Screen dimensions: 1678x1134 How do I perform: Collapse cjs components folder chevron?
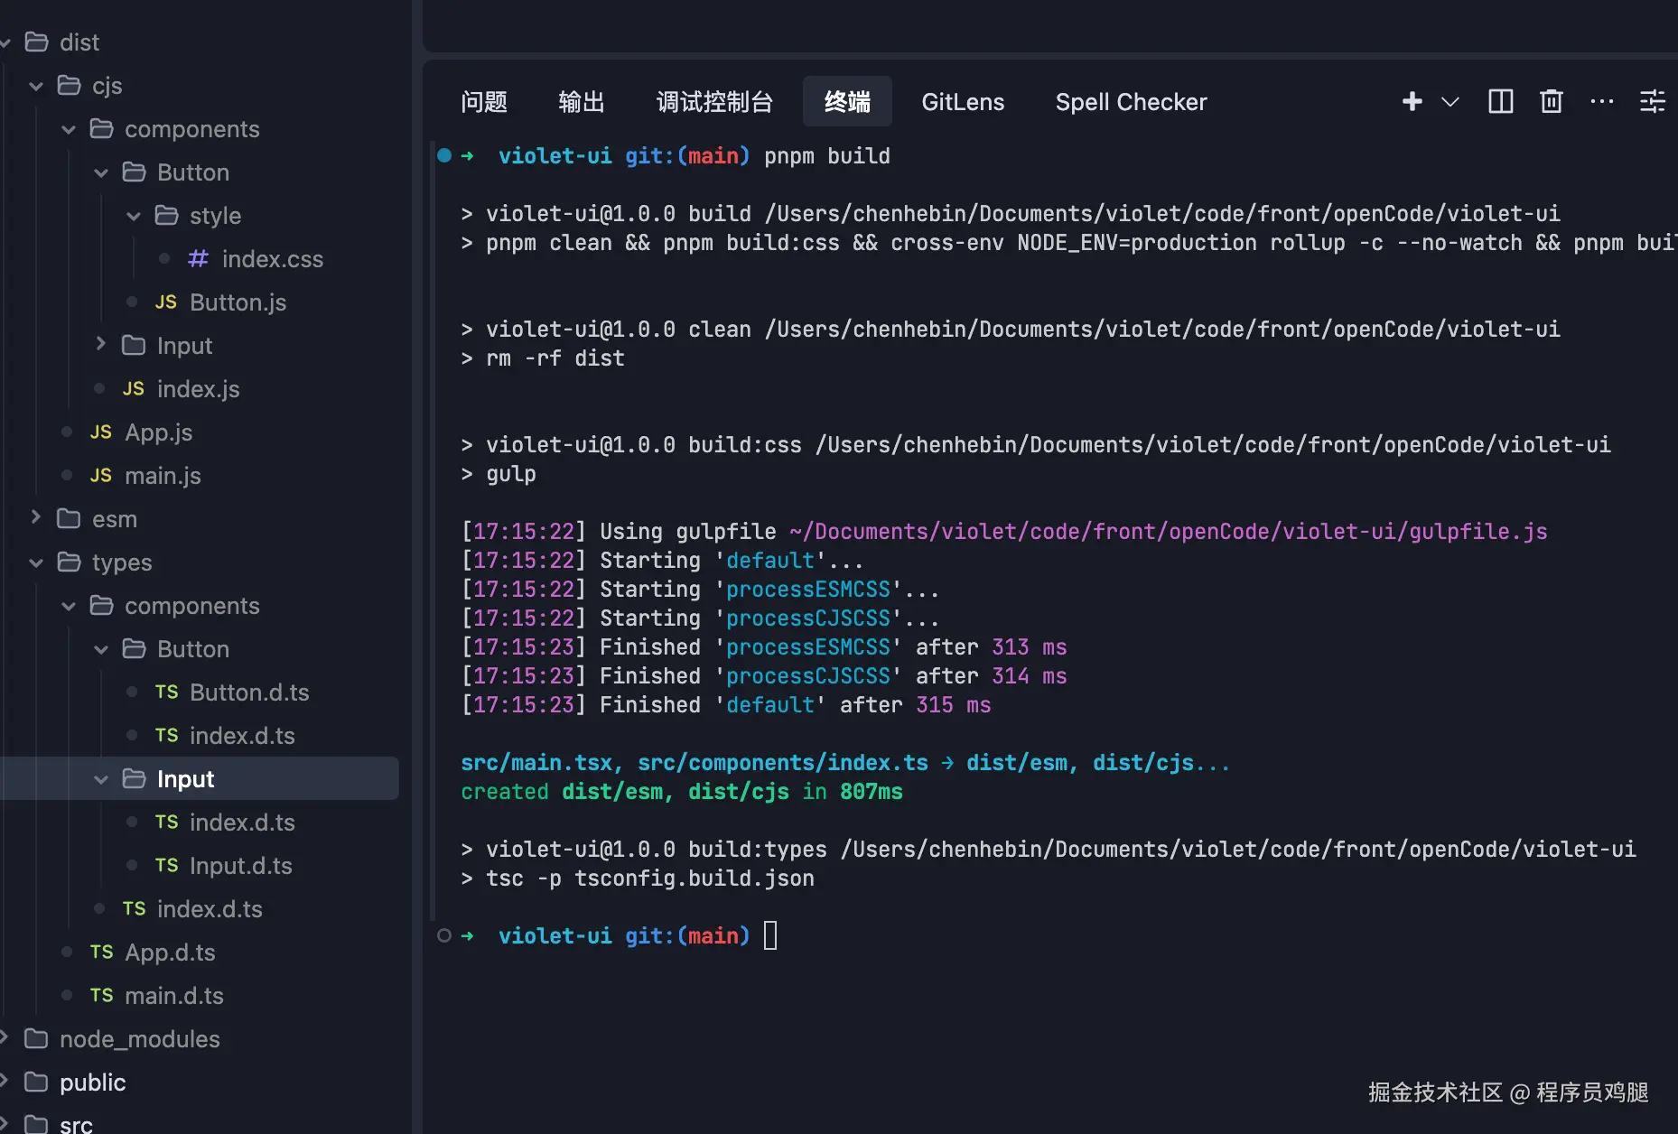[69, 129]
